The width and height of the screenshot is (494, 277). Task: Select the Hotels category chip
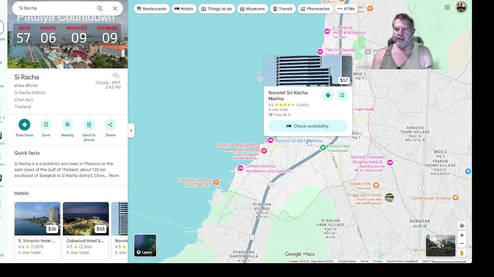pos(184,9)
